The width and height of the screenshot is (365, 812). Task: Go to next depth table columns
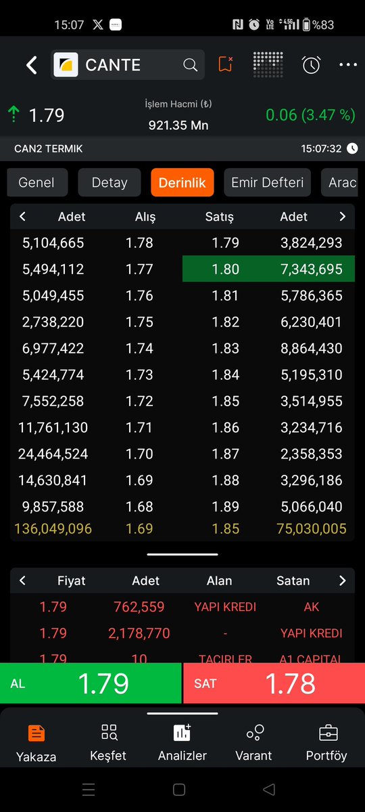[342, 217]
